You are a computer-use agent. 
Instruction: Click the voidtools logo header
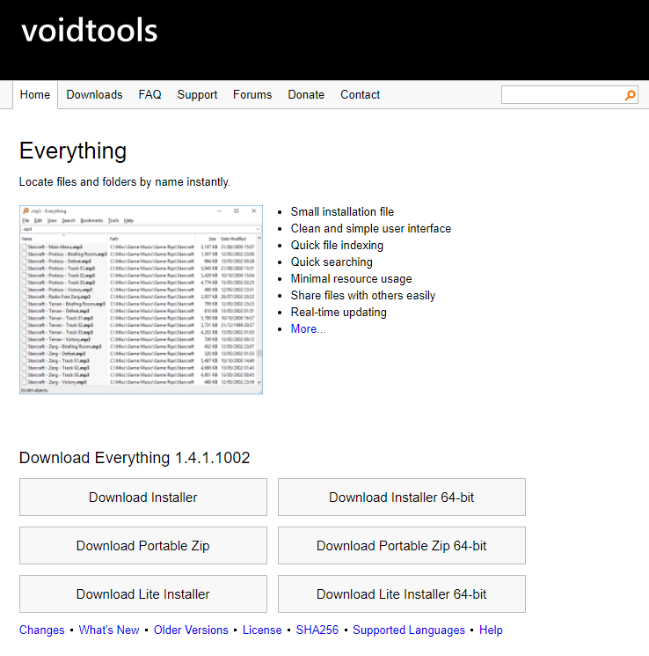90,31
